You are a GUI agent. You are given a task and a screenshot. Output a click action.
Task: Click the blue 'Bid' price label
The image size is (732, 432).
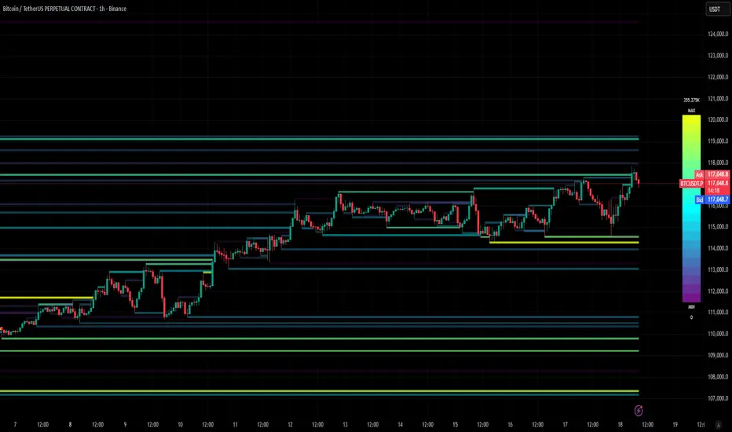coord(699,200)
